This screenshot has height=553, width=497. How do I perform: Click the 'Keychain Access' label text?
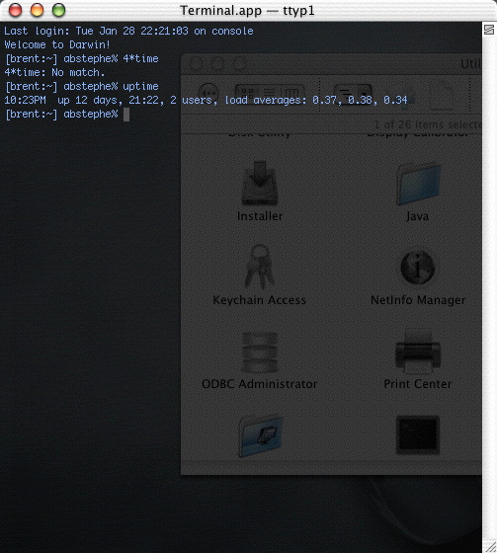coord(260,300)
